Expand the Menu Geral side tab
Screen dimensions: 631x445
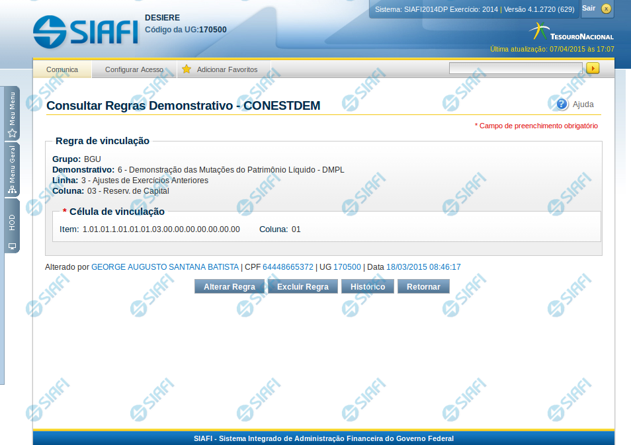coord(12,170)
